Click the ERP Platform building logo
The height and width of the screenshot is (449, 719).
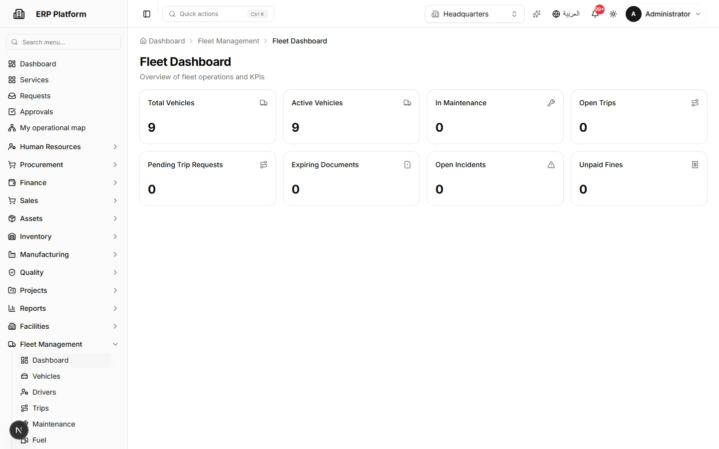(19, 14)
